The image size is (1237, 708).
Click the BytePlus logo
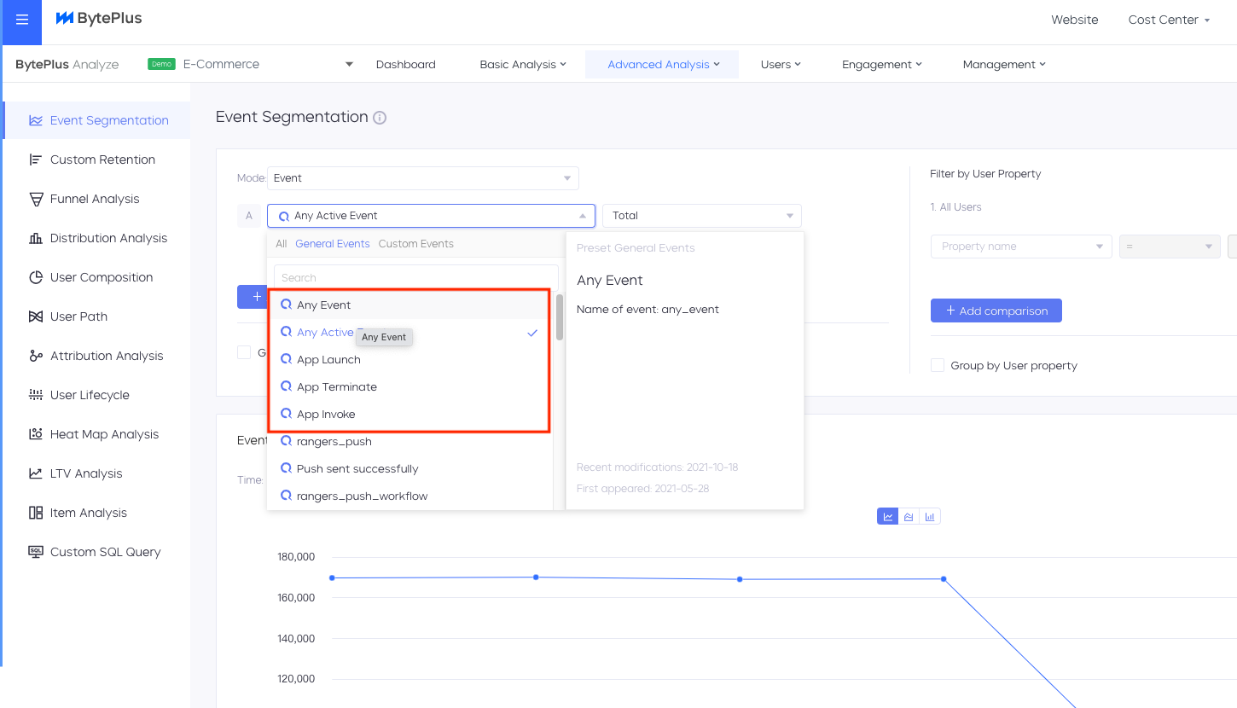click(x=99, y=19)
